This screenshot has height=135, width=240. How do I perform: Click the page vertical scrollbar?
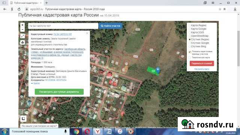coord(238,48)
